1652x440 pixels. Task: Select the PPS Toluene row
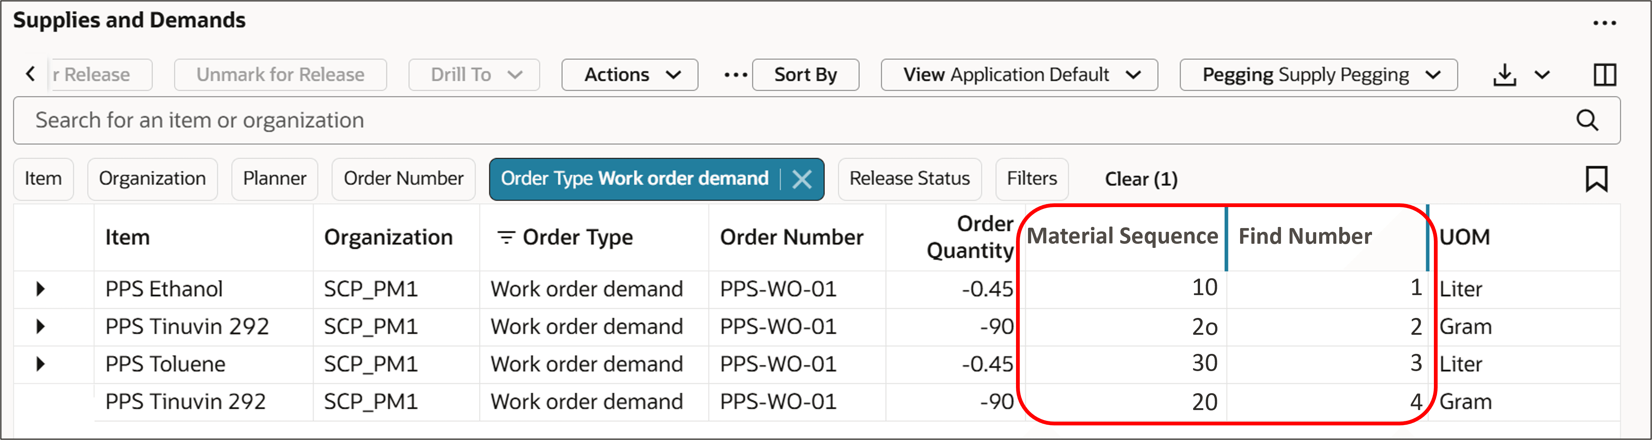(199, 364)
